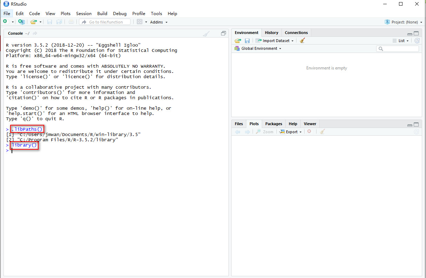Open the File menu
Viewport: 426px width, 278px height.
(7, 13)
